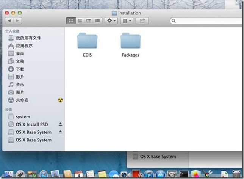Click the Finder search field

click(207, 21)
